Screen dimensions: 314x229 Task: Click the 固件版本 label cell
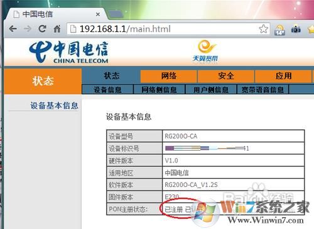tap(134, 197)
